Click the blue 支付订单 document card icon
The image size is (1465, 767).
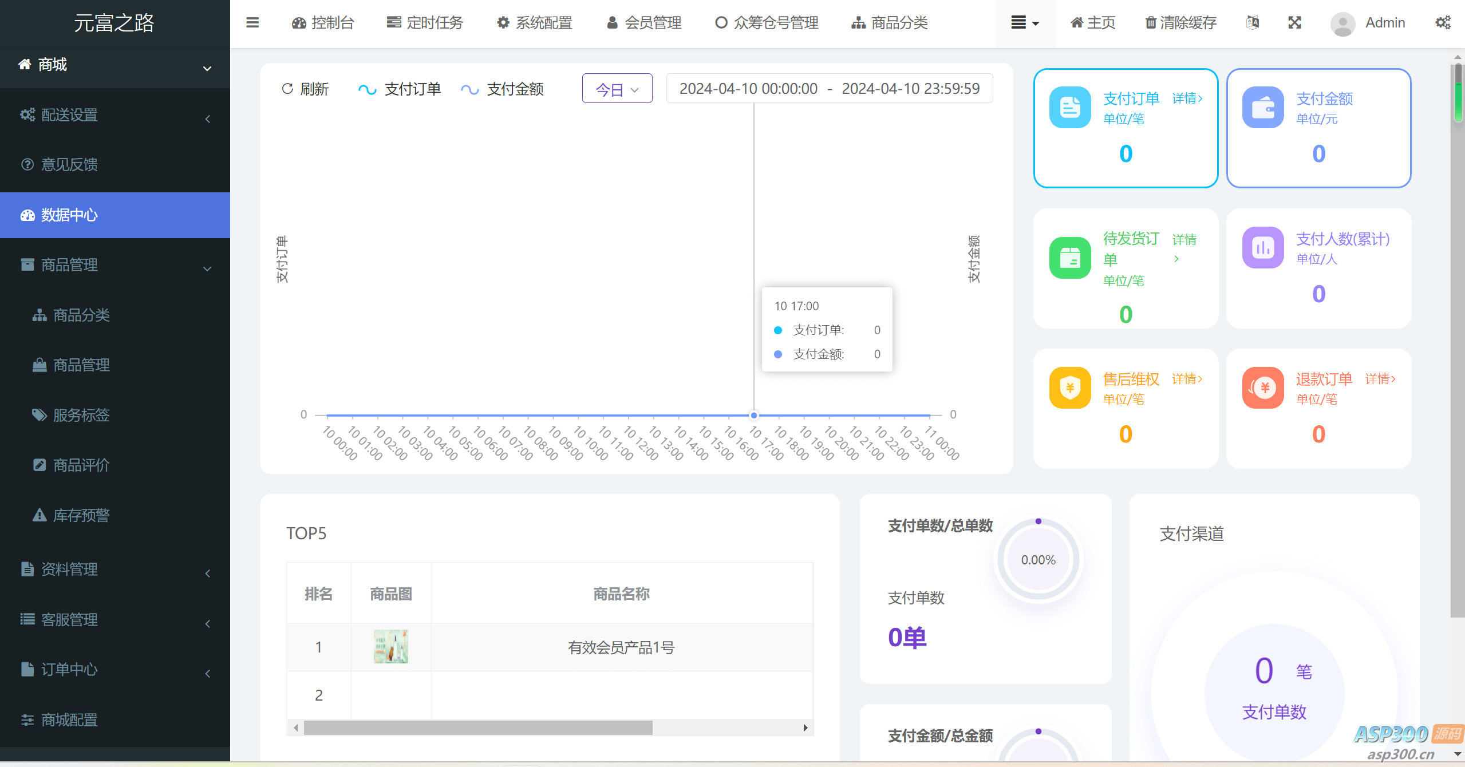[x=1069, y=108]
